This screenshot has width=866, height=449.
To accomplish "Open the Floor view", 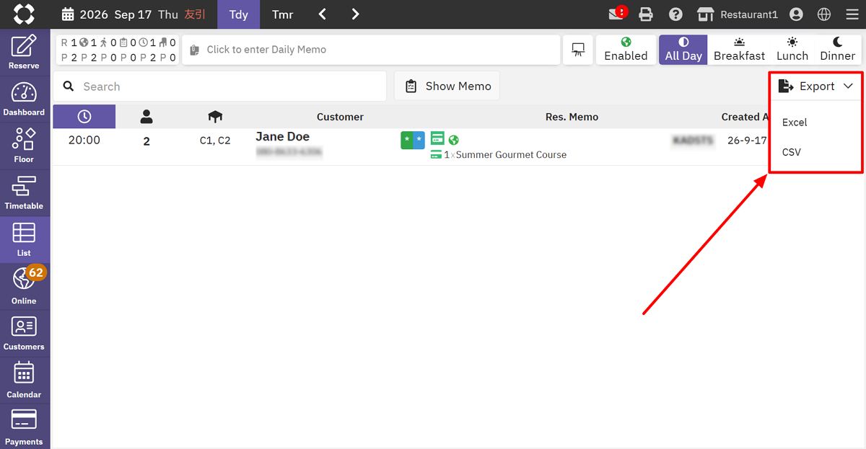I will tap(24, 145).
